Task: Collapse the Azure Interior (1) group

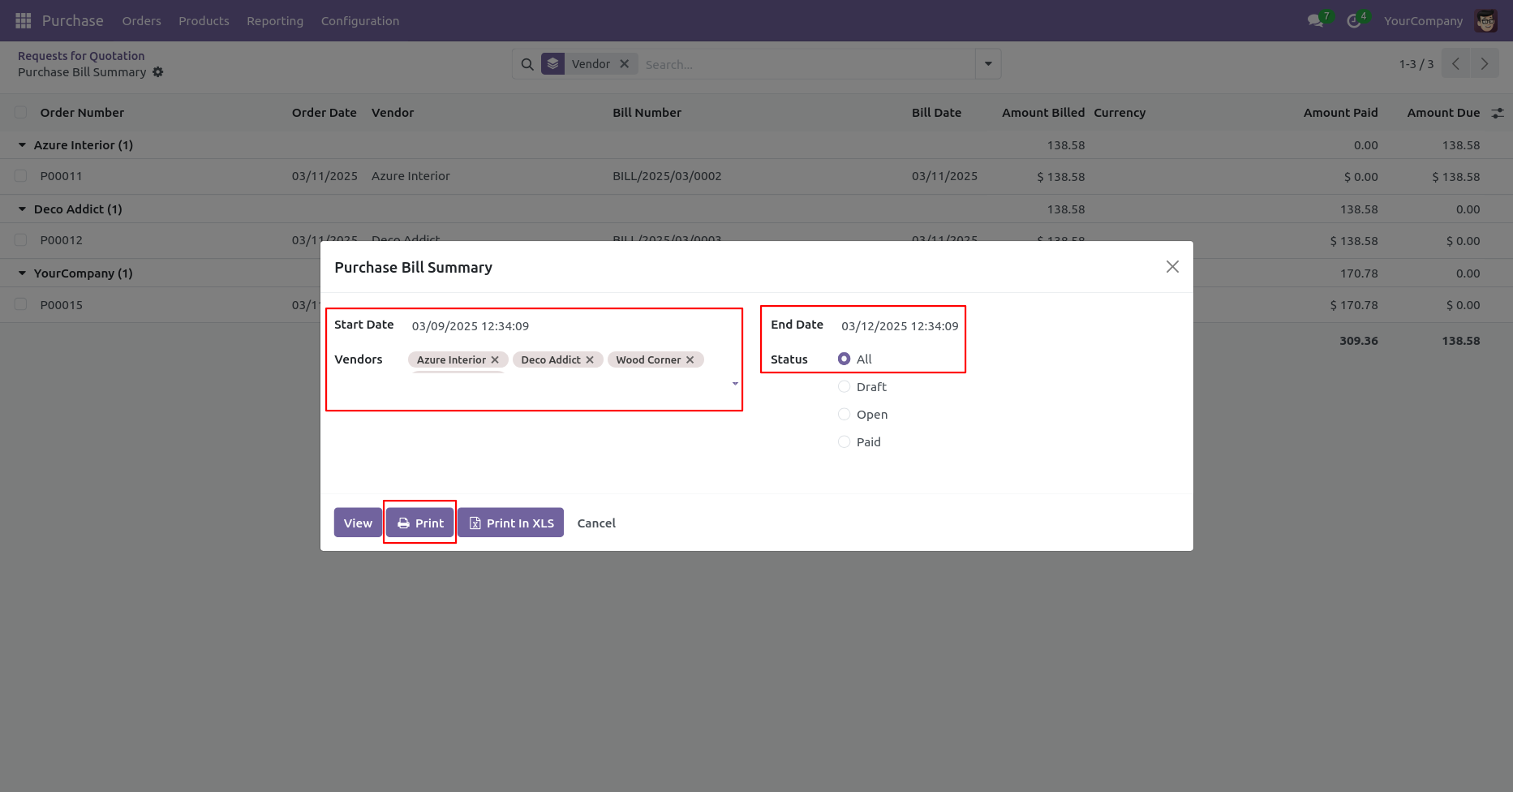Action: pyautogui.click(x=23, y=145)
